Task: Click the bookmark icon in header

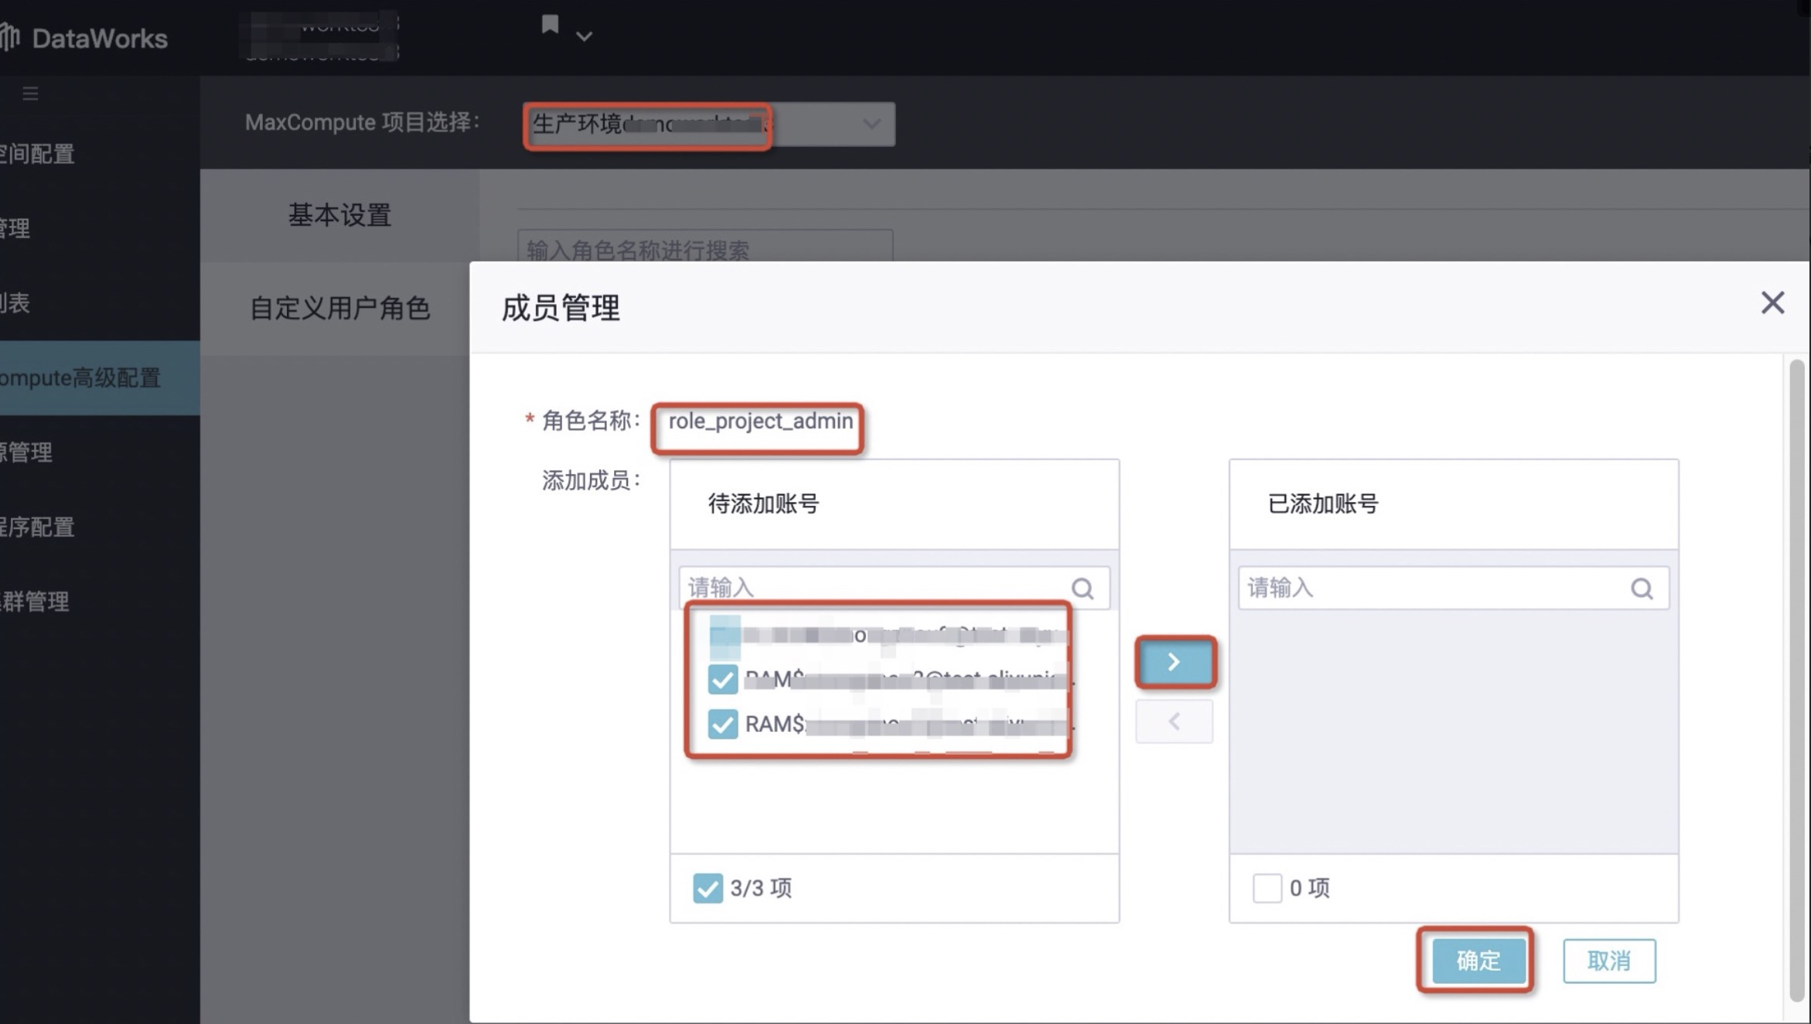Action: click(550, 25)
